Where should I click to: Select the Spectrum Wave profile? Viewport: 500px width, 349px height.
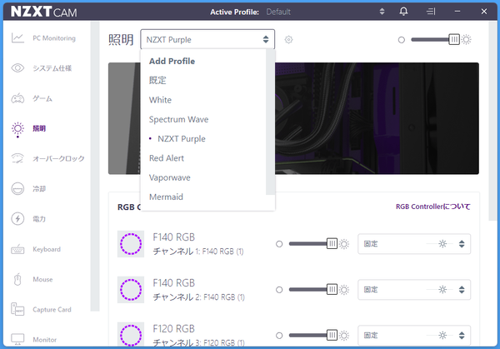(x=178, y=119)
